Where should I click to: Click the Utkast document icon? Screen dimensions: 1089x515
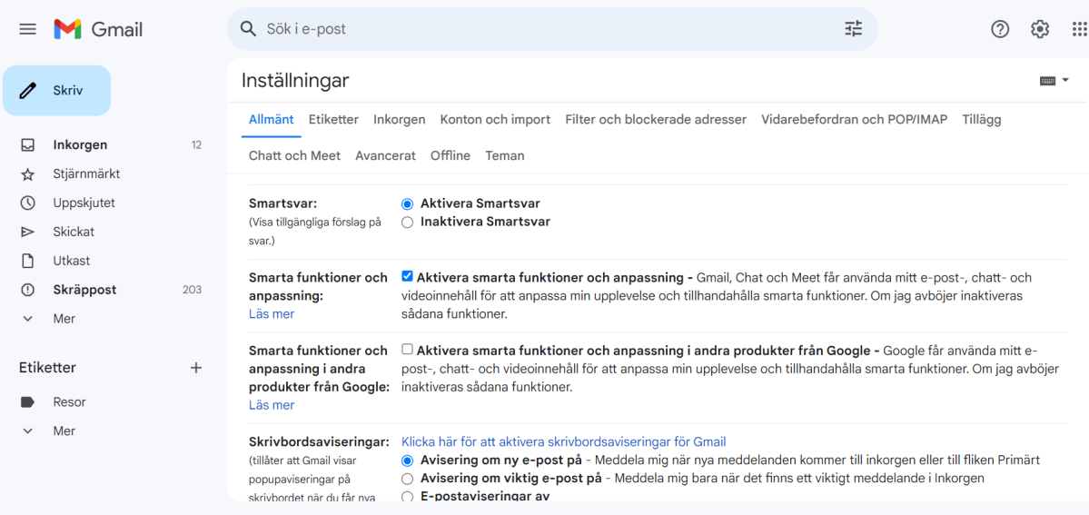[x=28, y=261]
